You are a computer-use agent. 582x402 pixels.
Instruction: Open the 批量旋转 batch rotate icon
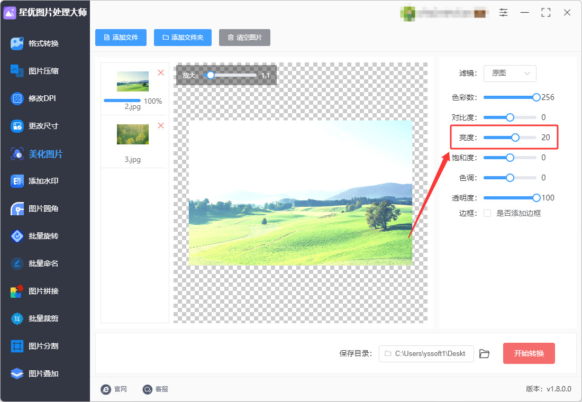pyautogui.click(x=17, y=236)
